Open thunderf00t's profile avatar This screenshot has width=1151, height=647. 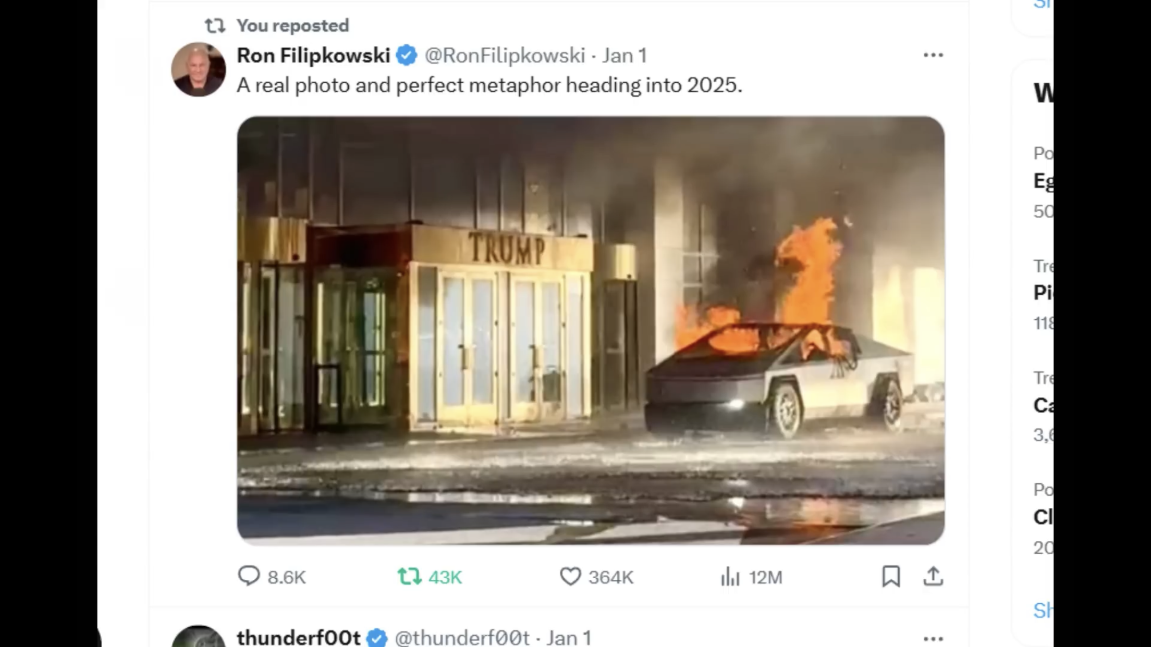coord(198,637)
